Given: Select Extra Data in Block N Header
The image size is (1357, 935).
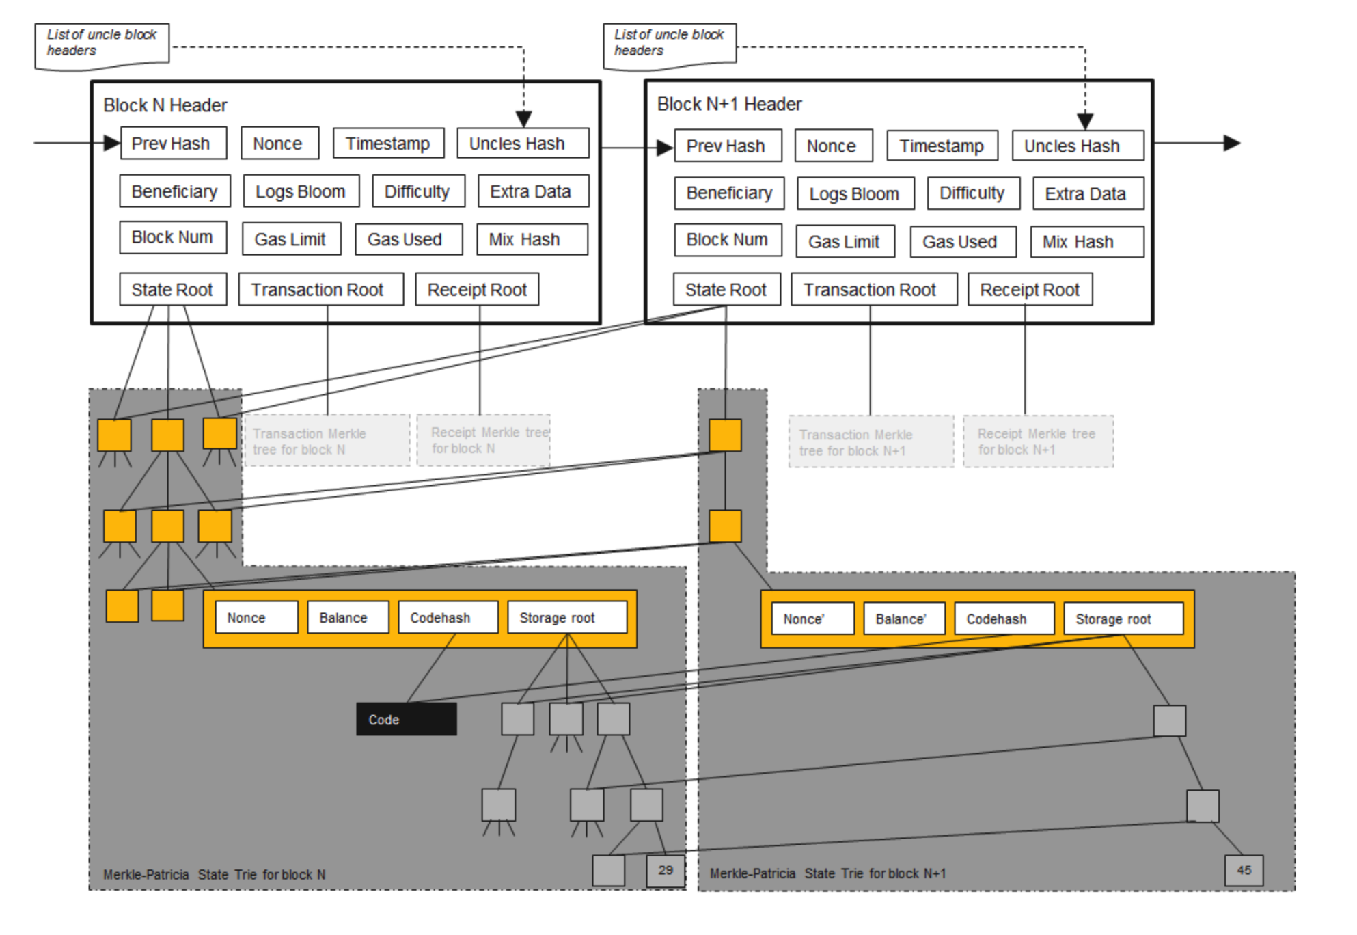Looking at the screenshot, I should [x=533, y=191].
